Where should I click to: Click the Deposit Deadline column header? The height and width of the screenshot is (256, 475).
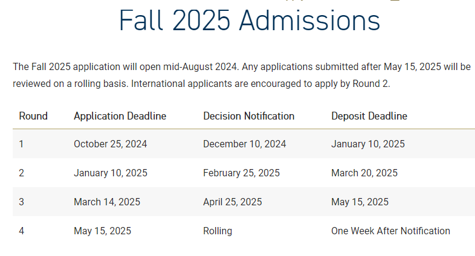(x=369, y=116)
